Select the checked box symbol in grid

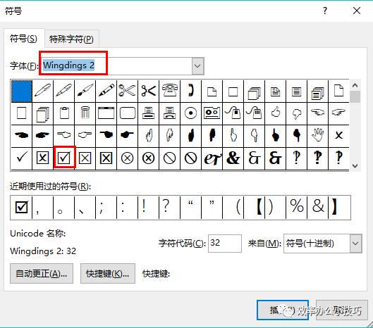pyautogui.click(x=64, y=158)
